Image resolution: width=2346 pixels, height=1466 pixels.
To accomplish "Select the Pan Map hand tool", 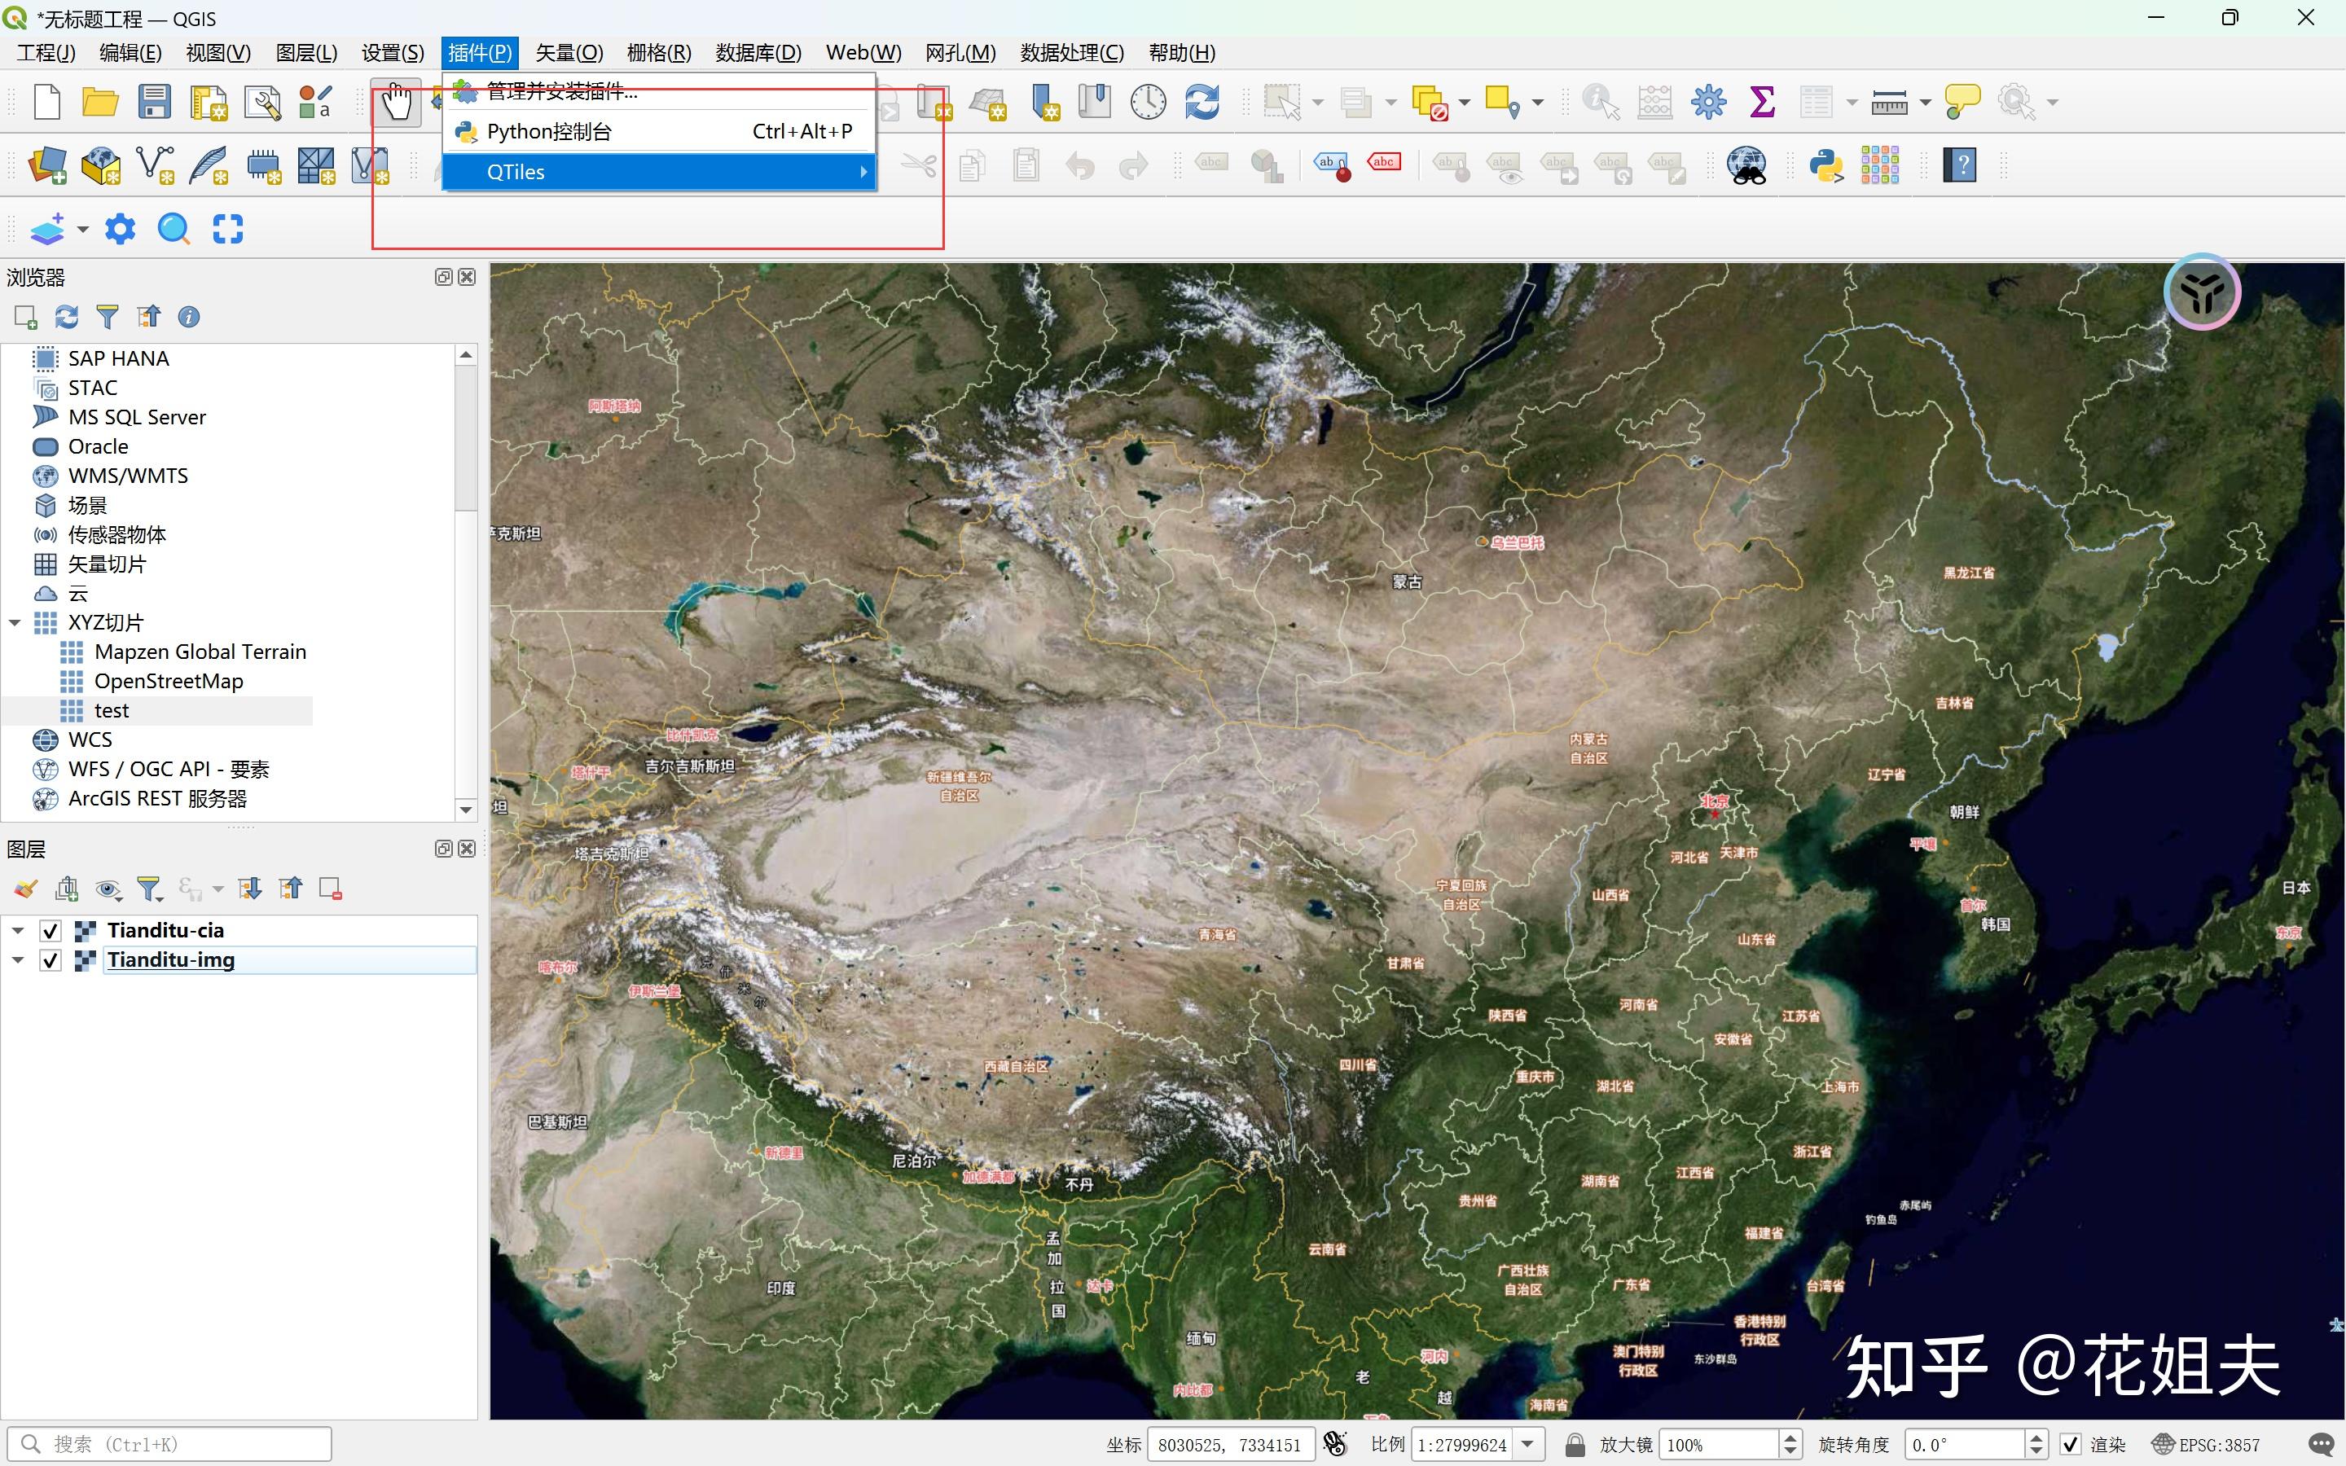I will click(x=397, y=102).
